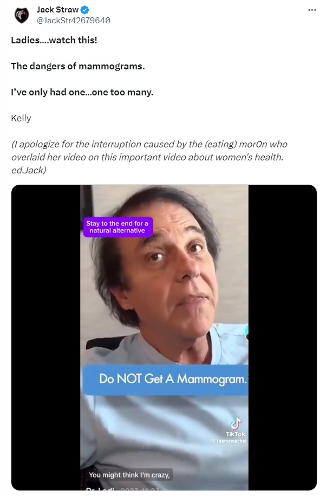Click the TikTok wordmark under the logo

[x=236, y=434]
